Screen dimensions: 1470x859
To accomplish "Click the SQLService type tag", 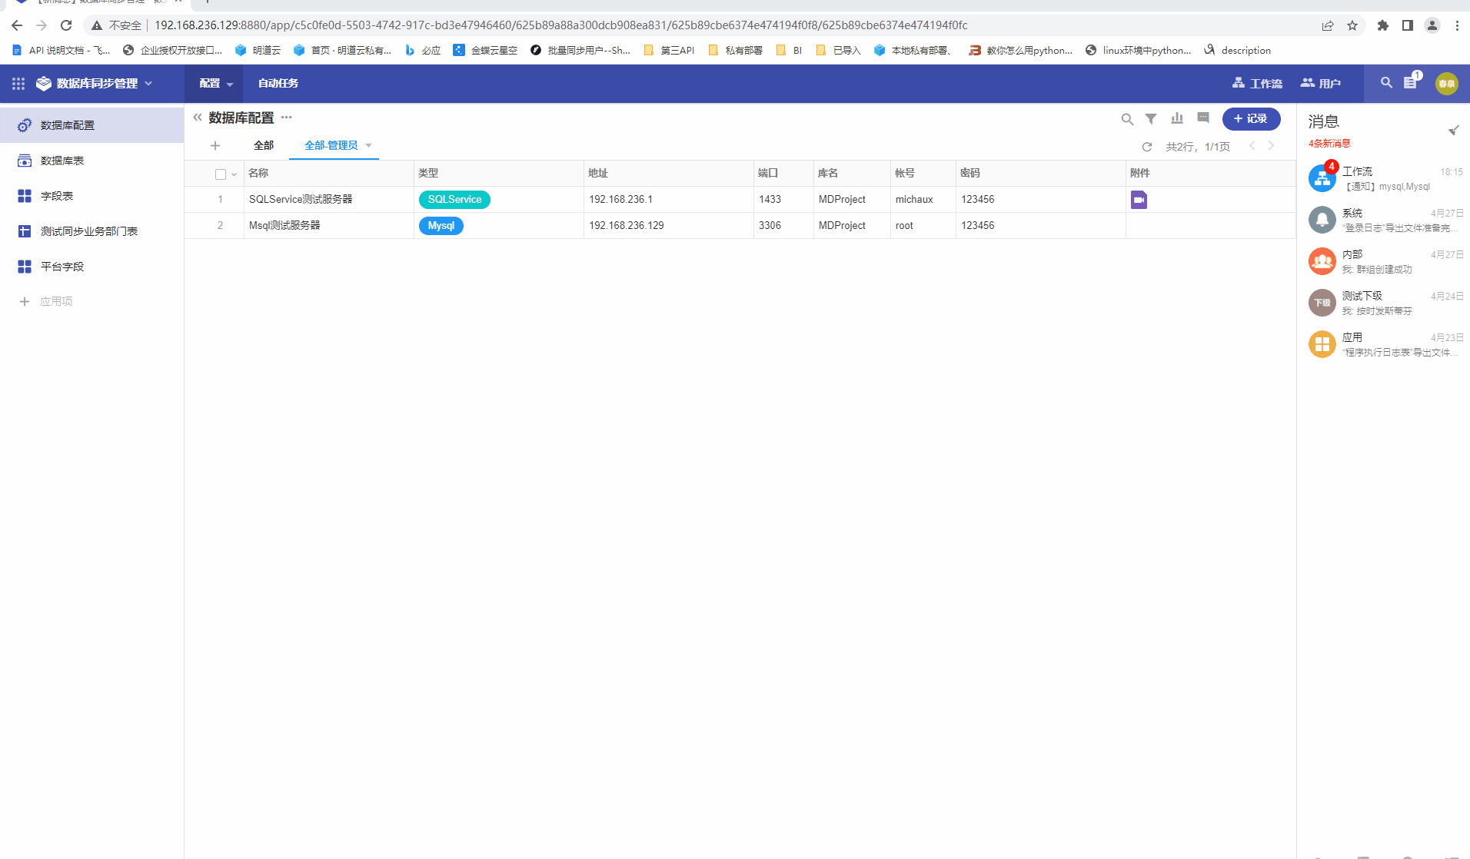I will pos(454,200).
